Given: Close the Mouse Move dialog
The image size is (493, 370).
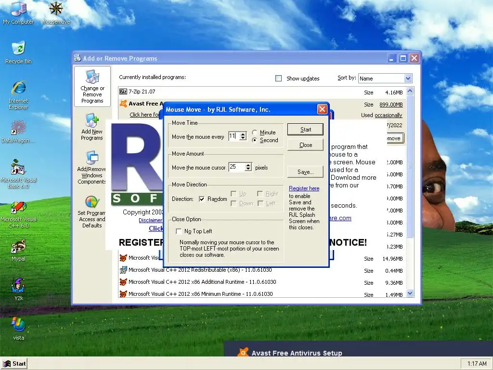Looking at the screenshot, I should click(322, 109).
